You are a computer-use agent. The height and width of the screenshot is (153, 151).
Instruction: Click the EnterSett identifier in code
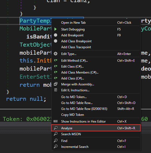click(x=36, y=77)
